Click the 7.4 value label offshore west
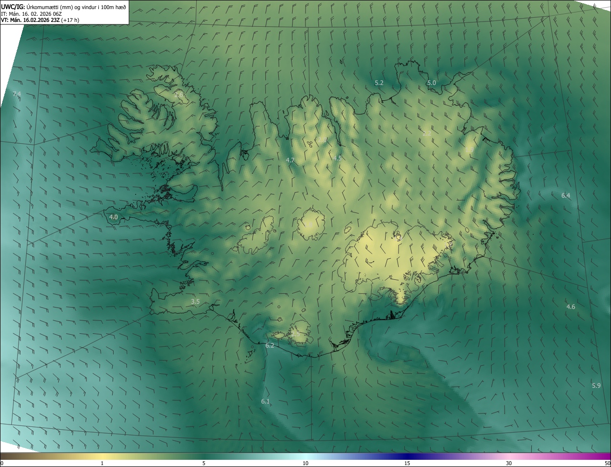This screenshot has height=467, width=611. (x=17, y=94)
